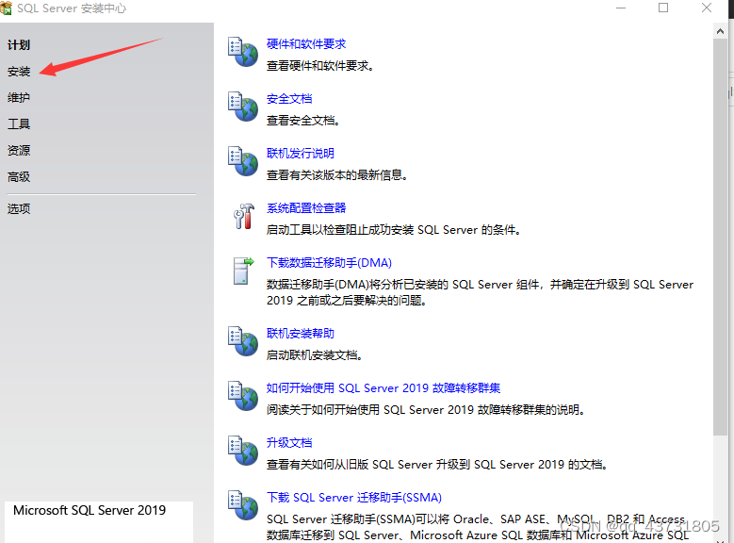Open the 计划 page in sidebar
Screen dimensions: 734x543
pos(19,45)
